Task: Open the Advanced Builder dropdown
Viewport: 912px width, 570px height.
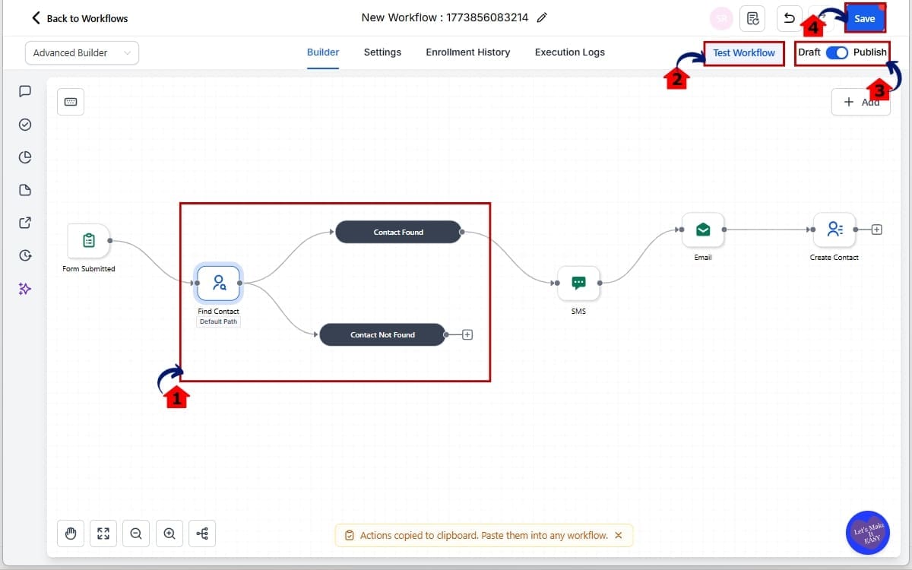Action: [82, 52]
